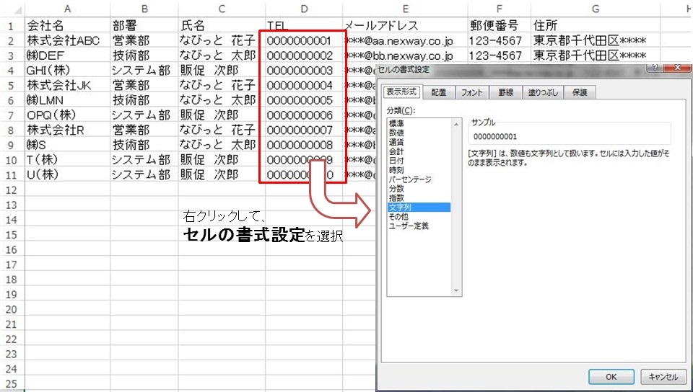Viewport: 693px width, 392px height.
Task: Click the help question mark button in dialog
Action: [655, 68]
